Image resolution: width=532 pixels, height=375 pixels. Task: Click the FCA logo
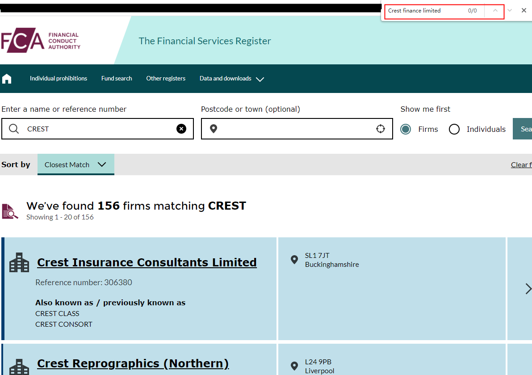41,41
